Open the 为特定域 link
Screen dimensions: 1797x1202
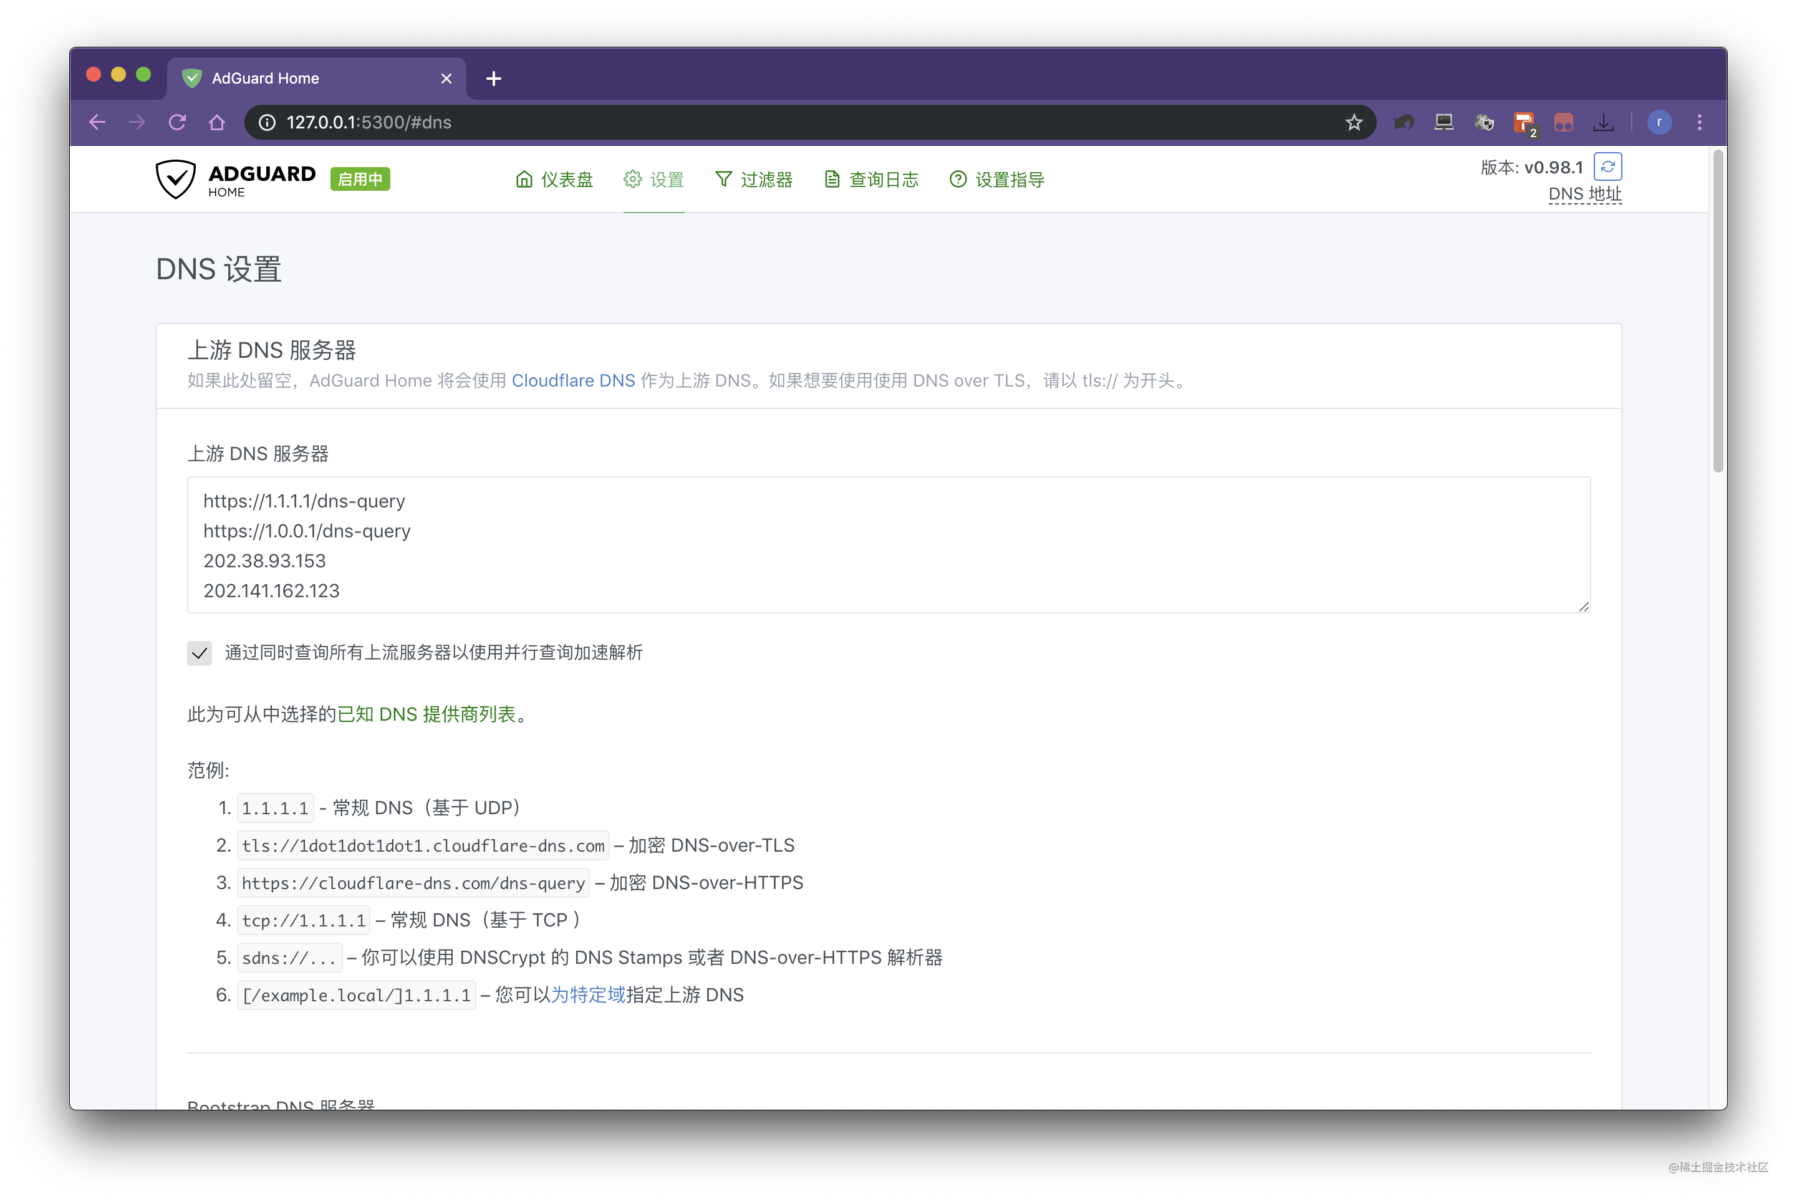pyautogui.click(x=588, y=995)
